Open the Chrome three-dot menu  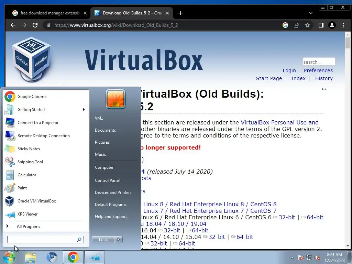[343, 25]
